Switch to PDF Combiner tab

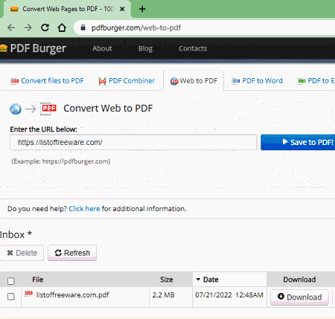[x=127, y=81]
